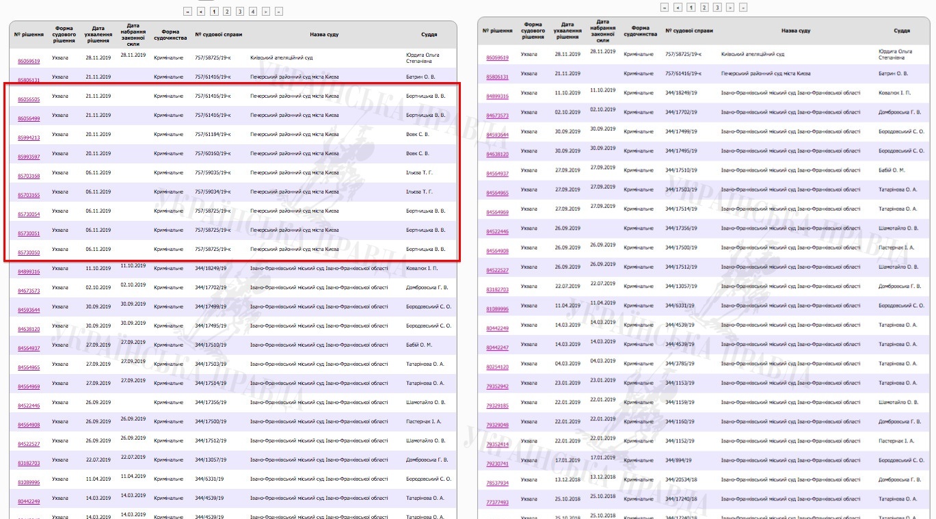The image size is (936, 519).
Task: Open decision number 85703168
Action: pos(29,176)
